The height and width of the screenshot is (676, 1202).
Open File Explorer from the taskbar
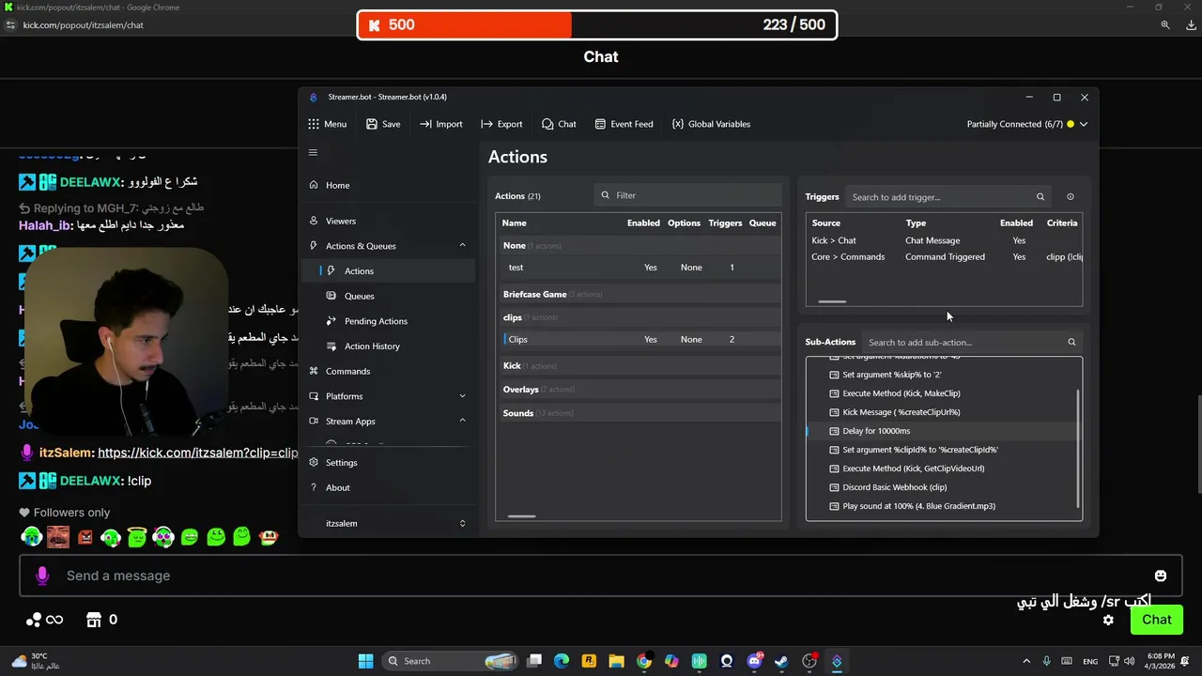click(617, 661)
